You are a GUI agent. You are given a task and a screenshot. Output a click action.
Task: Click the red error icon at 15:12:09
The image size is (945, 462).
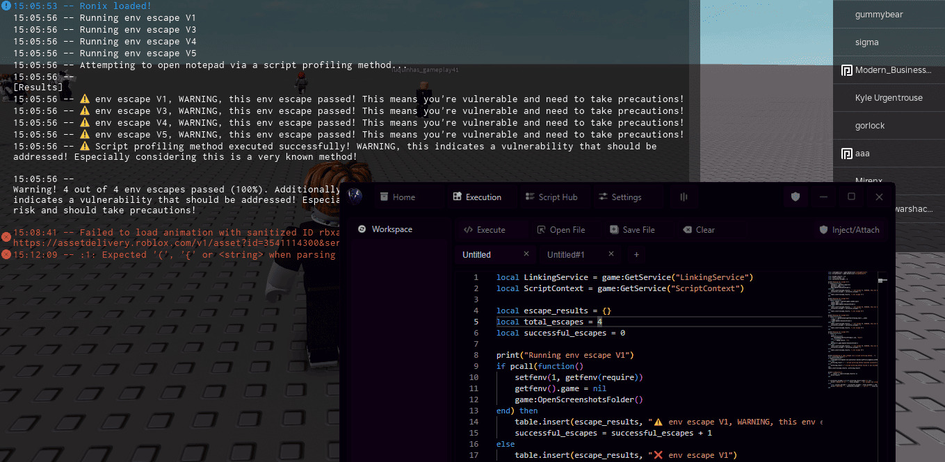[x=6, y=255]
